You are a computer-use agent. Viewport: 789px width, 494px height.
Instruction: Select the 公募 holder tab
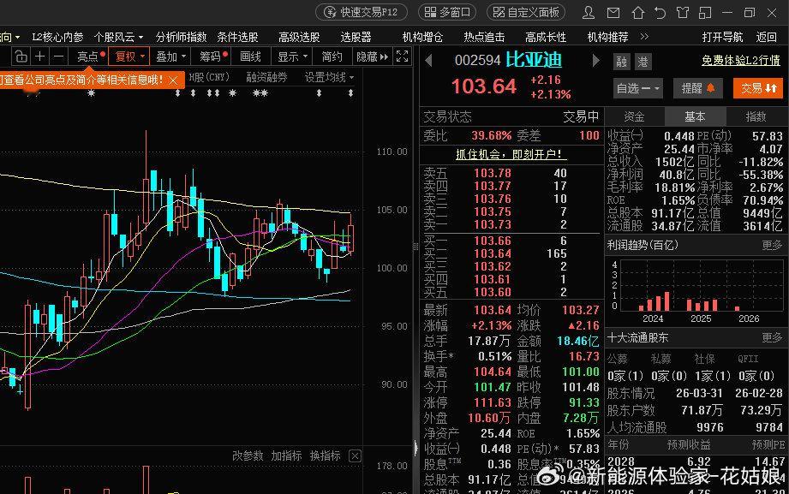[618, 359]
